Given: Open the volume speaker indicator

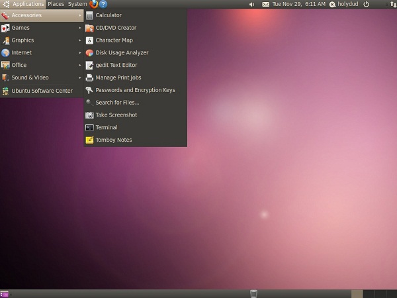Looking at the screenshot, I should click(x=252, y=4).
